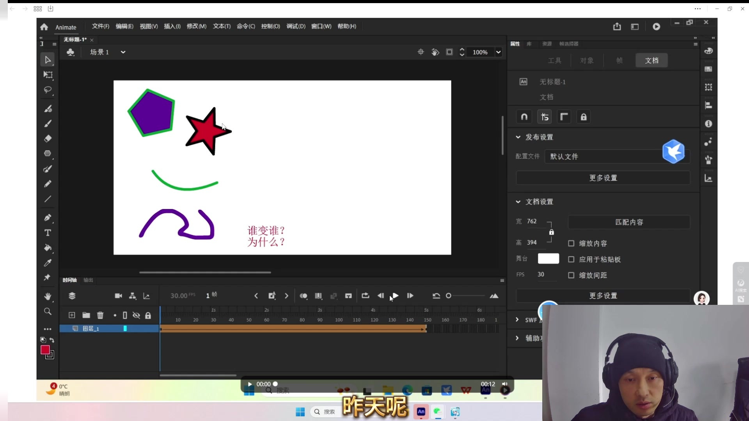Open the 场景 1 scene dropdown
The width and height of the screenshot is (749, 421).
tap(123, 52)
